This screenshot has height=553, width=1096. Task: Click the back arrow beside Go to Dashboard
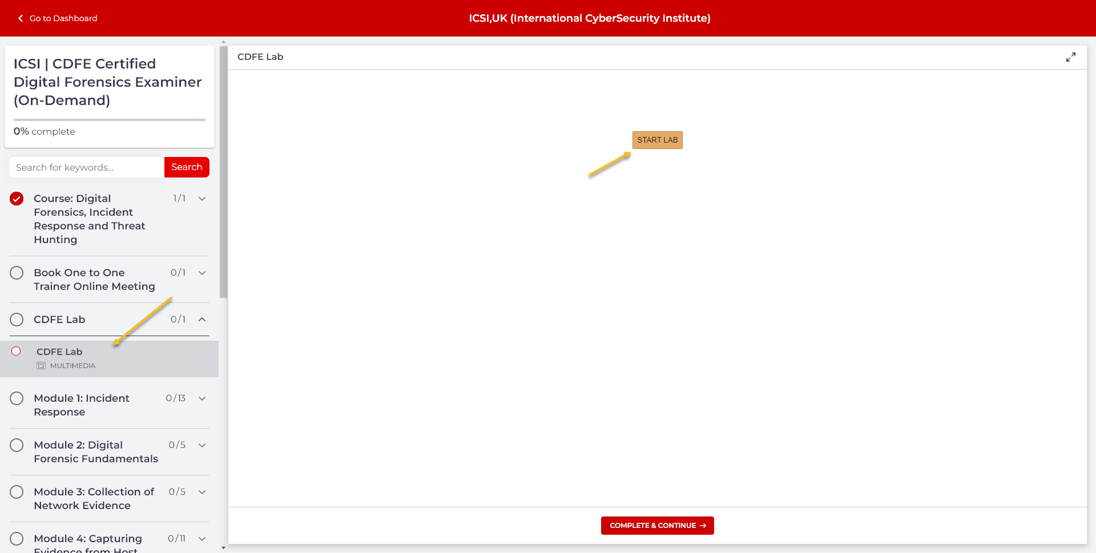[x=21, y=18]
